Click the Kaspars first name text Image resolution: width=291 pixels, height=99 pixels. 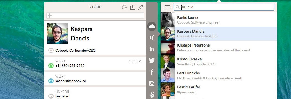(82, 29)
